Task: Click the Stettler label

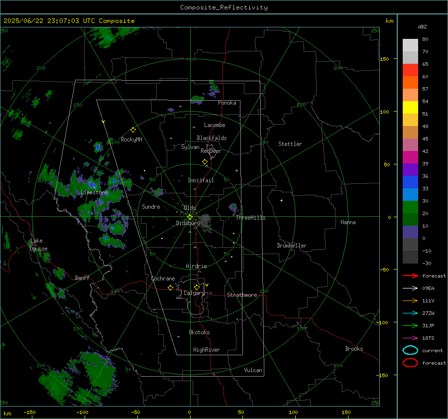Action: click(x=290, y=144)
